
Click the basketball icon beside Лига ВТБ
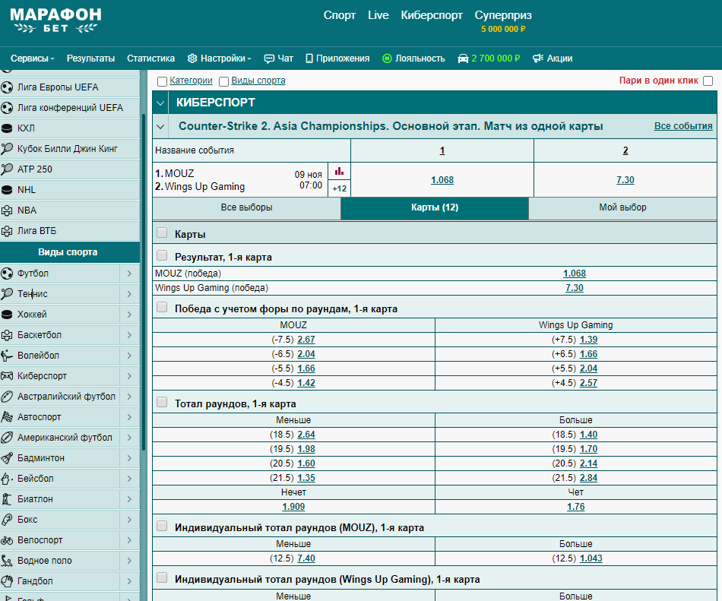[7, 231]
